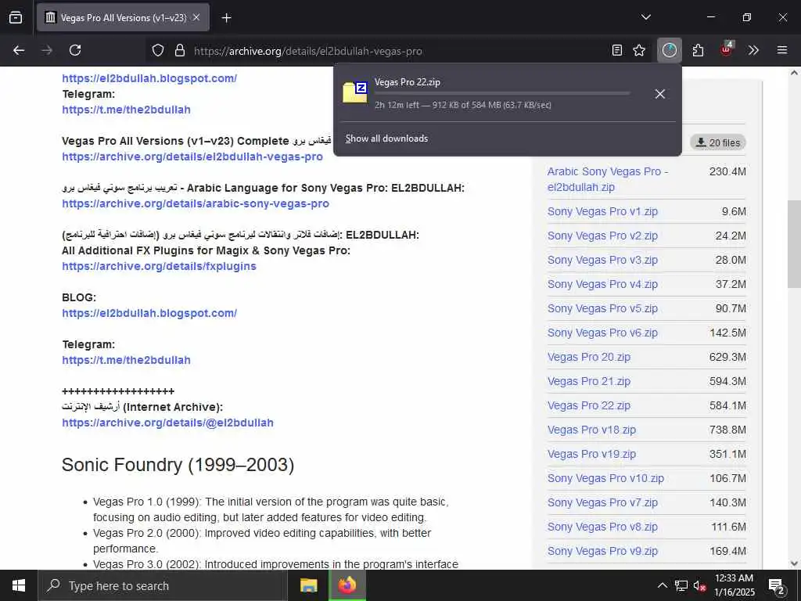Download Vegas Pro 22.zip from file list

pos(589,406)
